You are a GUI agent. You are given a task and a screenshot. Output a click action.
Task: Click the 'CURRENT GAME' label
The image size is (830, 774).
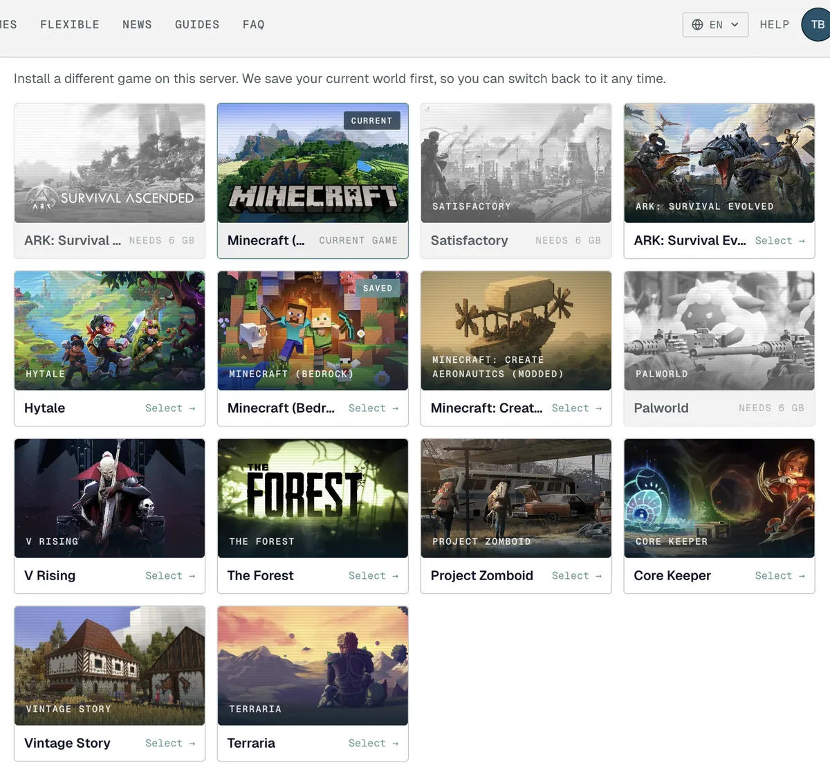[358, 240]
